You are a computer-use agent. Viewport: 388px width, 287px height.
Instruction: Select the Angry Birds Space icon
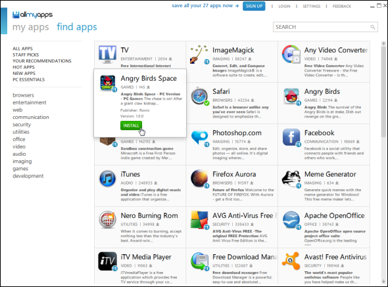(x=108, y=83)
